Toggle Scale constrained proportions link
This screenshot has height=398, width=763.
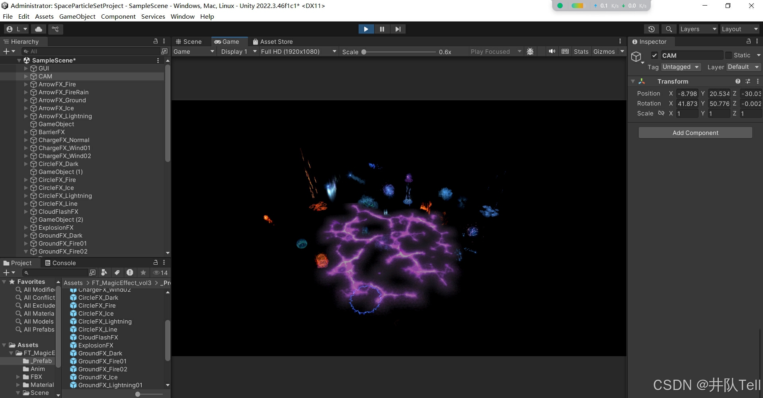click(x=661, y=113)
